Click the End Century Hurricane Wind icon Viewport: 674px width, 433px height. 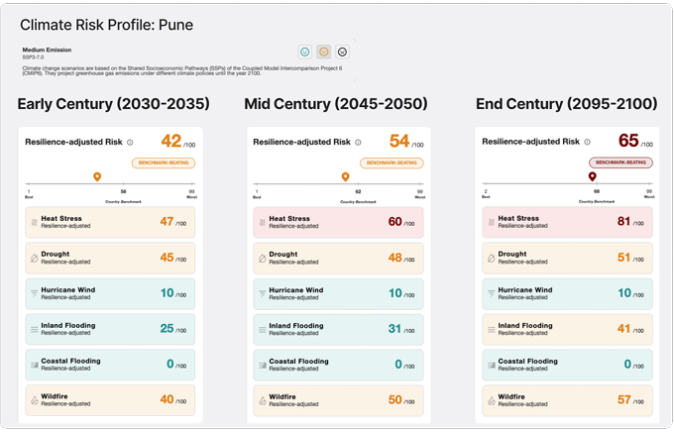pyautogui.click(x=490, y=293)
